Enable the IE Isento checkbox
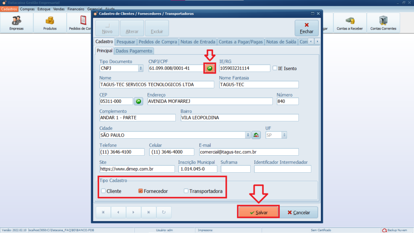 275,68
